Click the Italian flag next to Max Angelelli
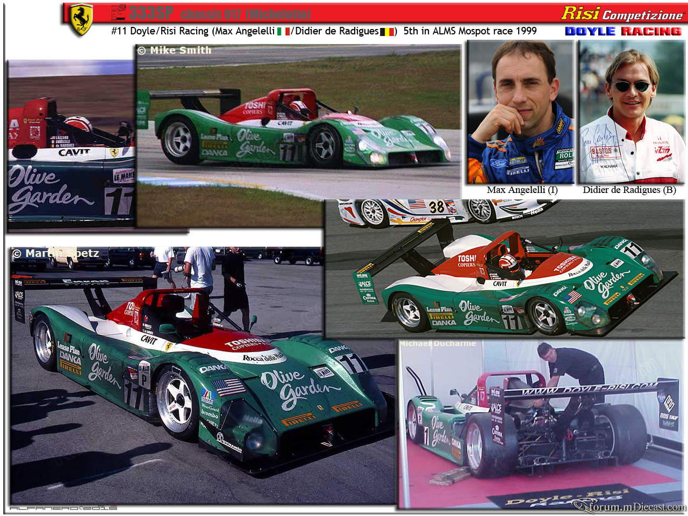Screen dimensions: 688x516 (283, 32)
